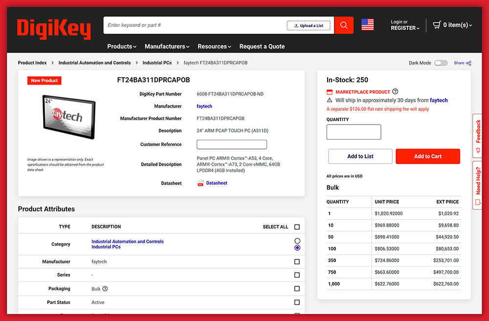Click unit price $663.60000
This screenshot has height=321, width=489.
[387, 272]
